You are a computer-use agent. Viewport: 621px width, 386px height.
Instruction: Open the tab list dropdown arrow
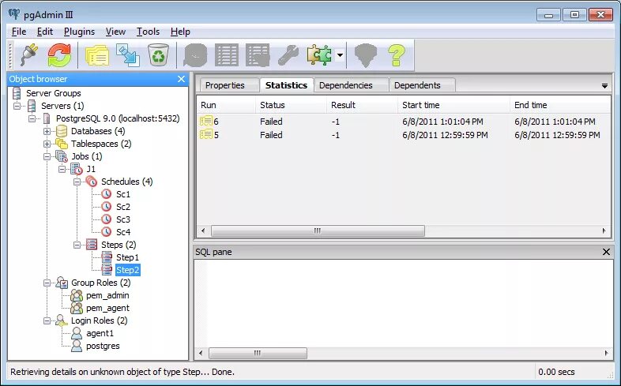[604, 85]
